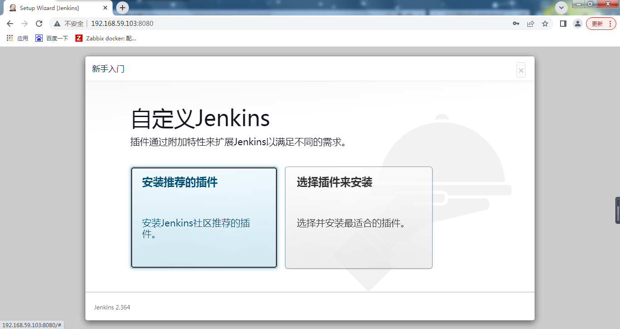Choose 安装推荐的插件 option
This screenshot has width=620, height=329.
click(x=204, y=218)
